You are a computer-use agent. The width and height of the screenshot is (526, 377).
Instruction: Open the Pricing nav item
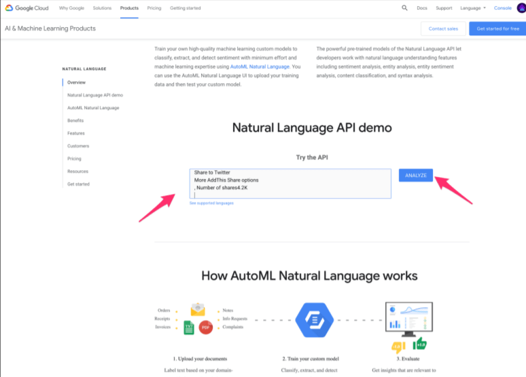point(154,8)
